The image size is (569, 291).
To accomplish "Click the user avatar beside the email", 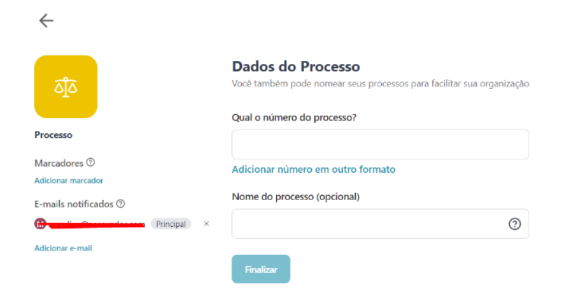I will coord(40,224).
